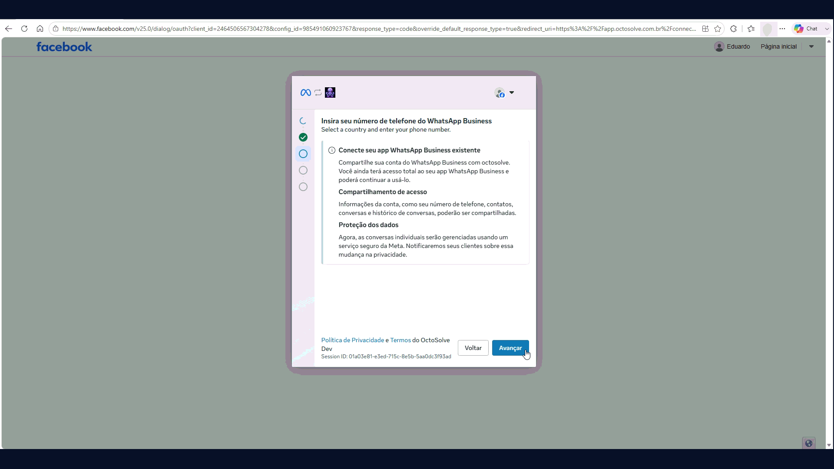Open the Eduardo profile link

[732, 46]
